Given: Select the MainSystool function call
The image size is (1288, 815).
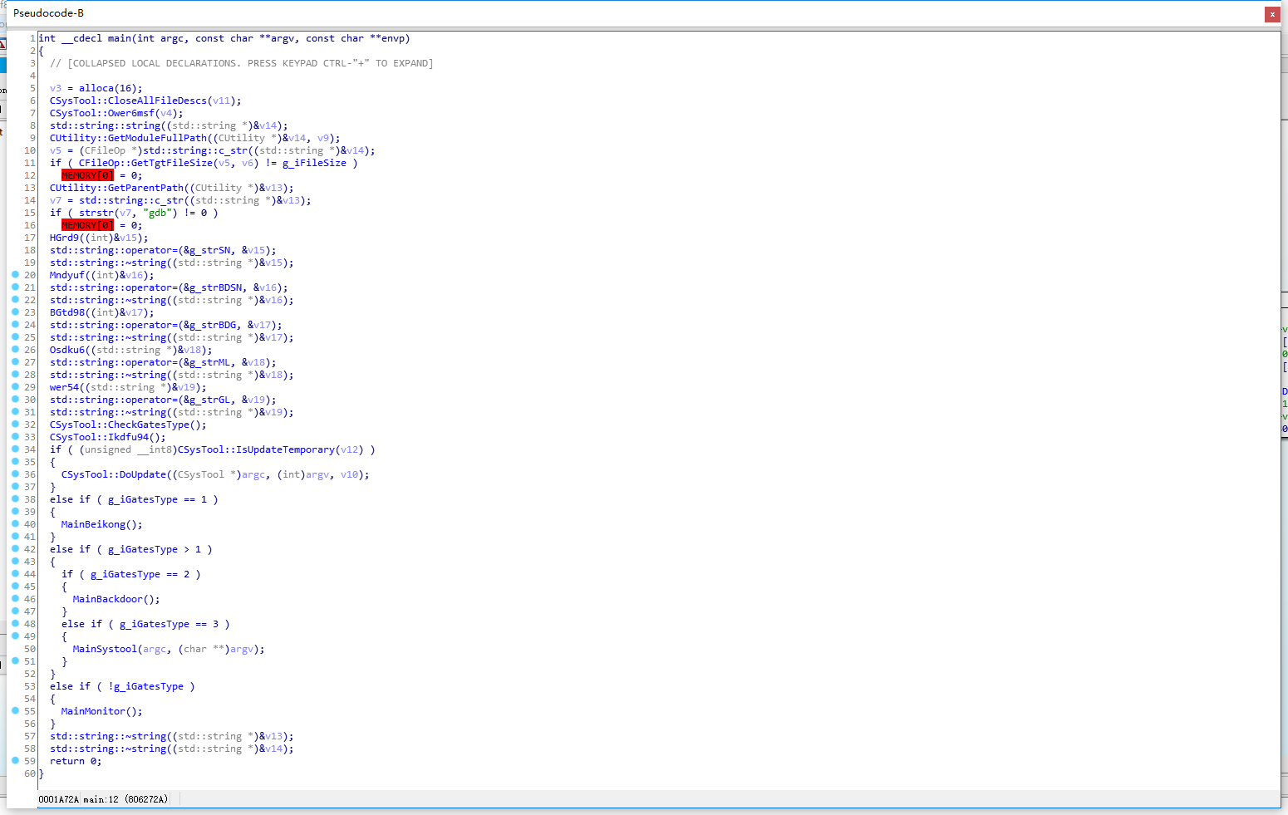Looking at the screenshot, I should [x=105, y=649].
